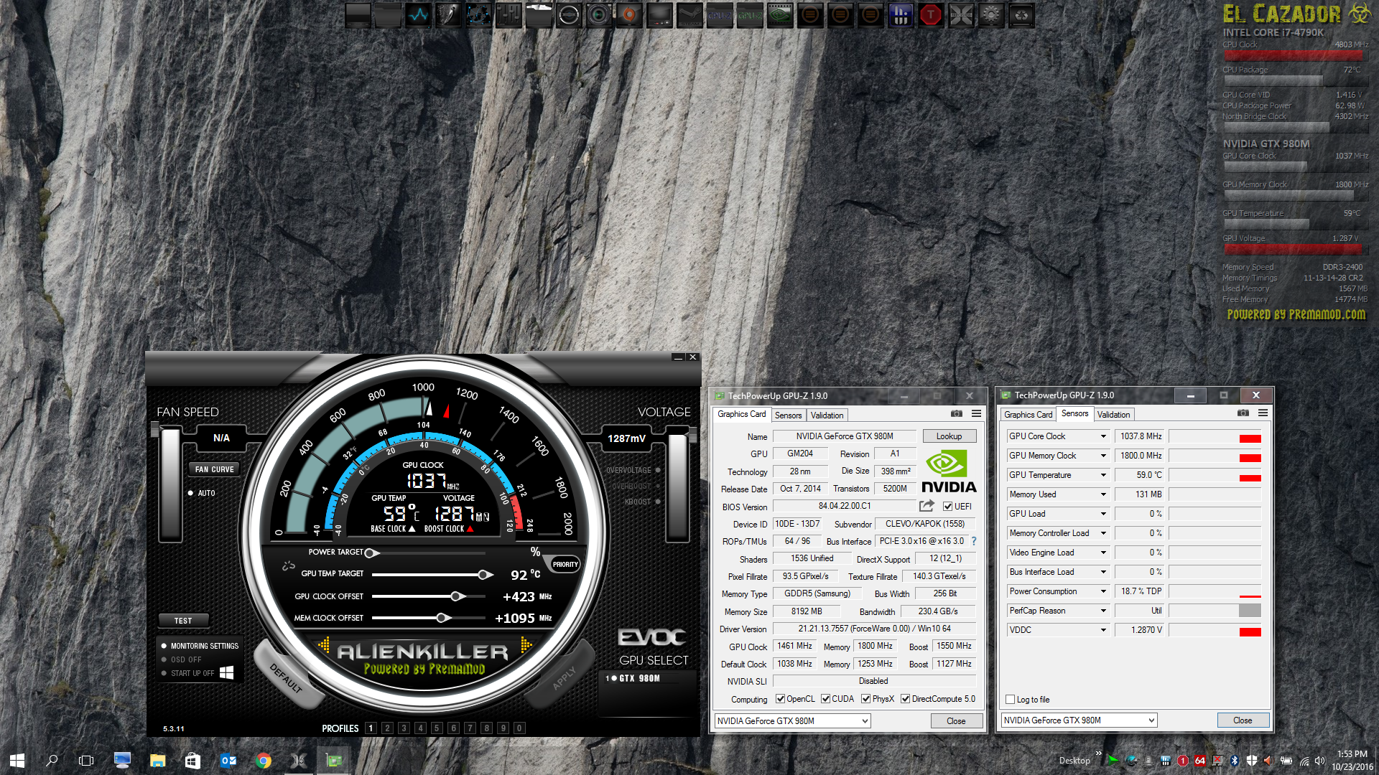The width and height of the screenshot is (1379, 775).
Task: Expand GPU Memory Clock sensor dropdown
Action: [x=1103, y=456]
